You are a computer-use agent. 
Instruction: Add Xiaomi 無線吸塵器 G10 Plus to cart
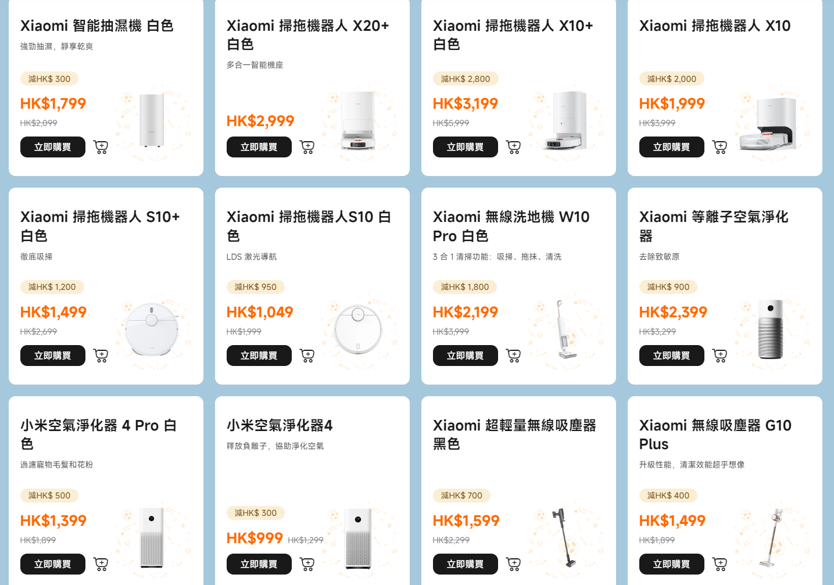(x=720, y=564)
